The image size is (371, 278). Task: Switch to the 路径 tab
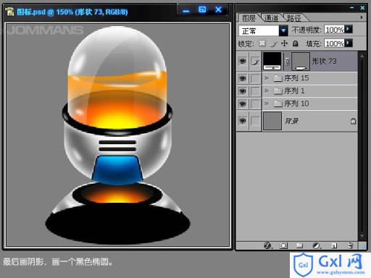tap(294, 18)
